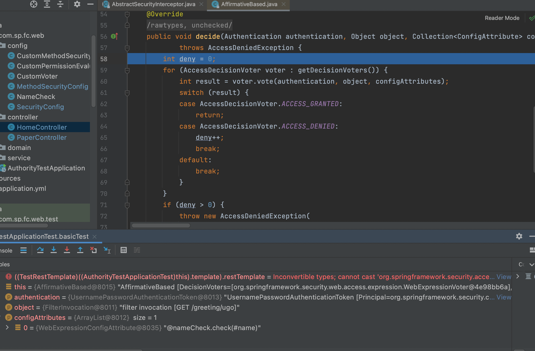The image size is (535, 351).
Task: Click the Drop Frame icon
Action: point(94,250)
